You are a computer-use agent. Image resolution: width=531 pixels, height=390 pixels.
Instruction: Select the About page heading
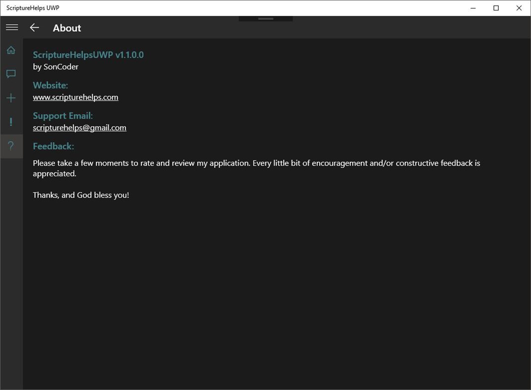coord(66,28)
